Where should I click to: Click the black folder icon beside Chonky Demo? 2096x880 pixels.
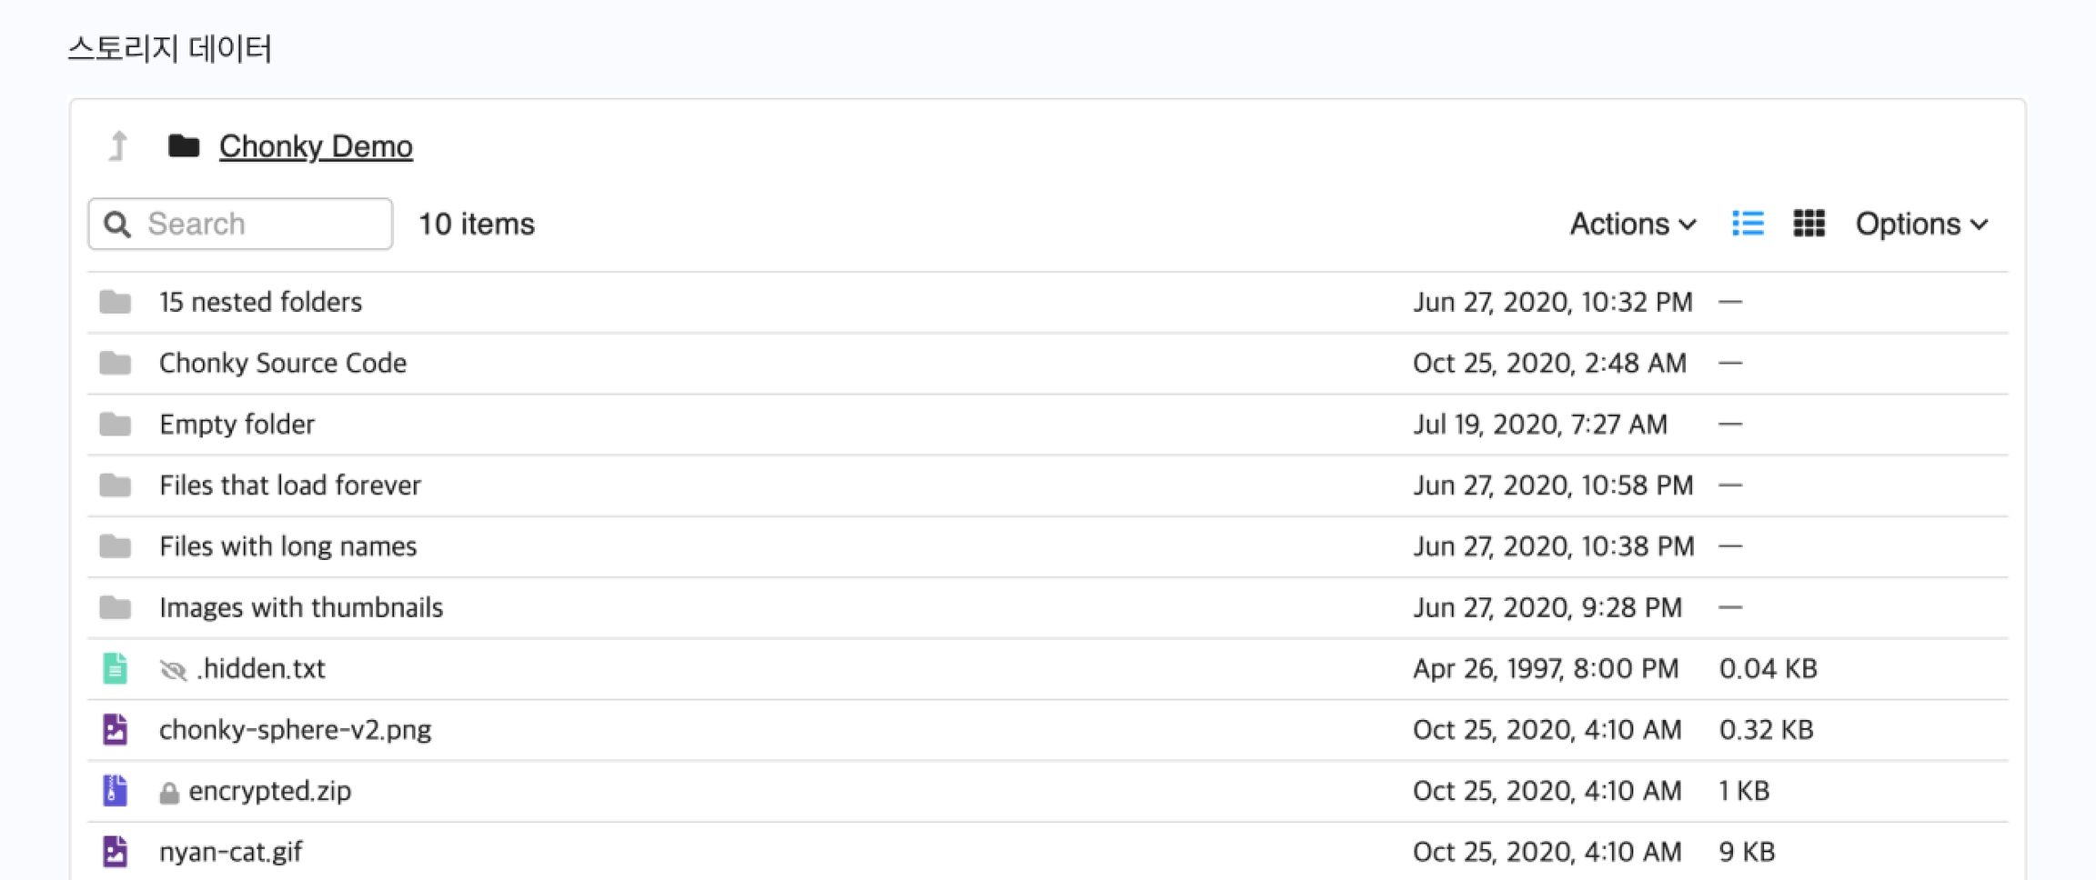pos(184,145)
